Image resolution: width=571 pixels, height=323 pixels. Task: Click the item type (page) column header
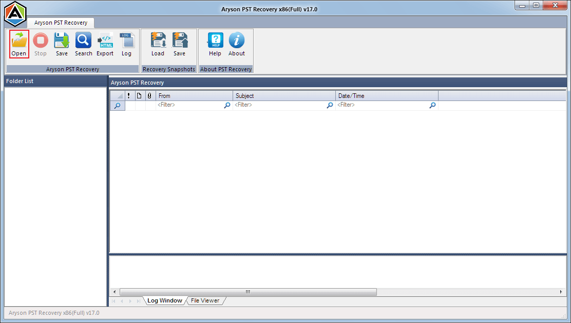coord(139,96)
